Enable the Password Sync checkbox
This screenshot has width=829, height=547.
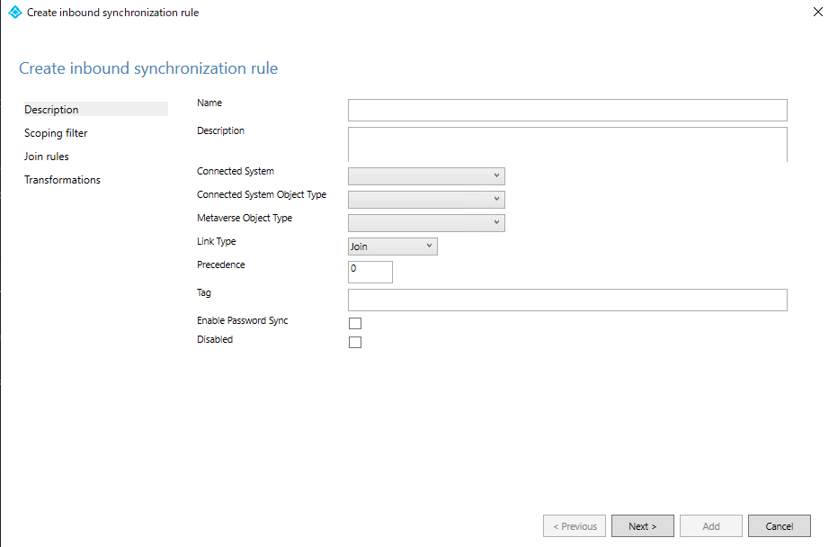pos(355,323)
